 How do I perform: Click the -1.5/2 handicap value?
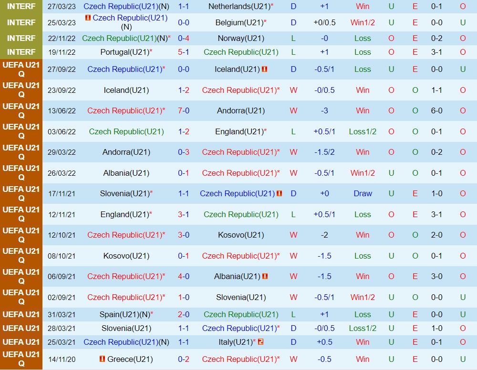324,152
